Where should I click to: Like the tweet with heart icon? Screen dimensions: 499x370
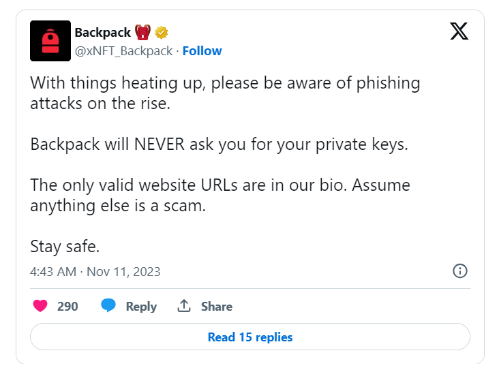coord(40,306)
